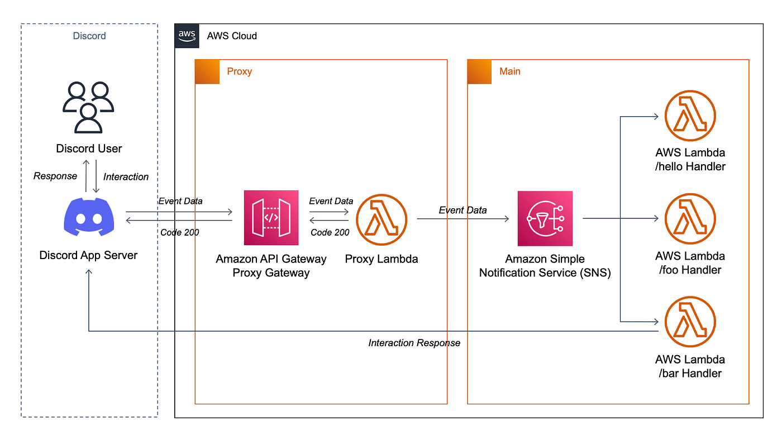Image resolution: width=782 pixels, height=440 pixels.
Task: Click 'Code 200' label between gateway and lambda
Action: coord(330,232)
